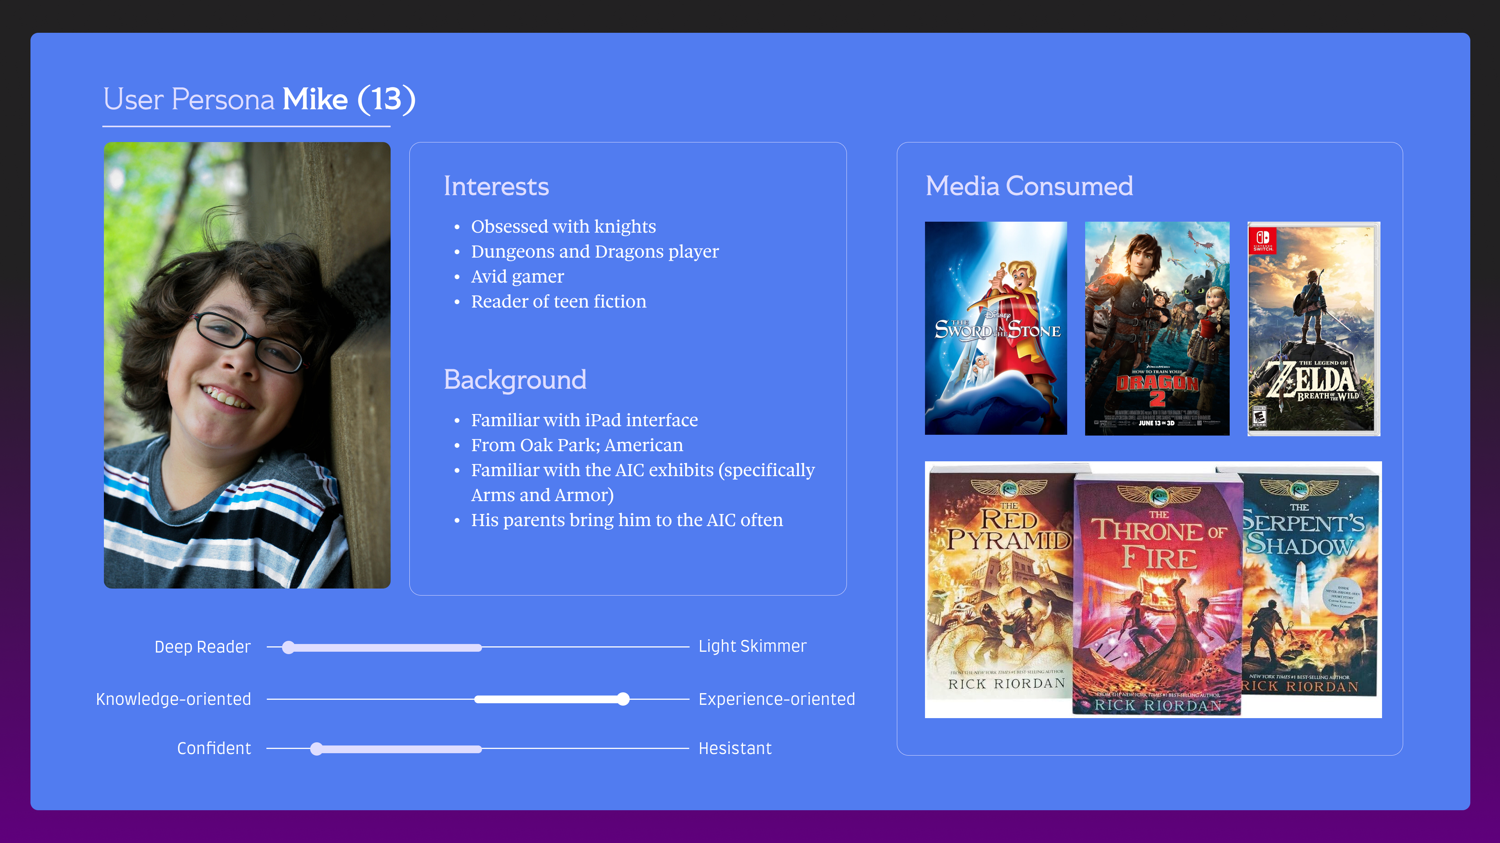Select the 'Interests' heading
1500x843 pixels.
(496, 186)
